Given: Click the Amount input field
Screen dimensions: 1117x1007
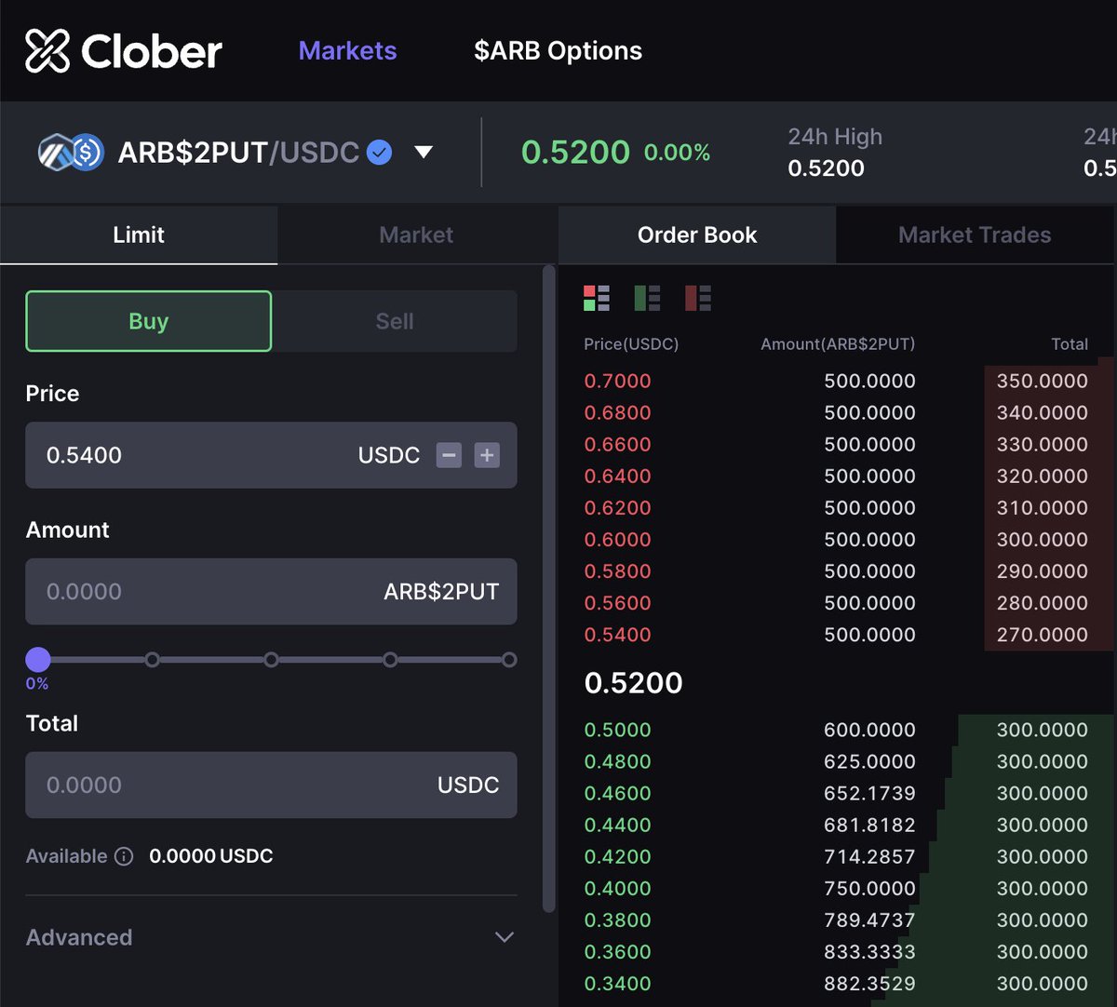Looking at the screenshot, I should click(x=271, y=591).
